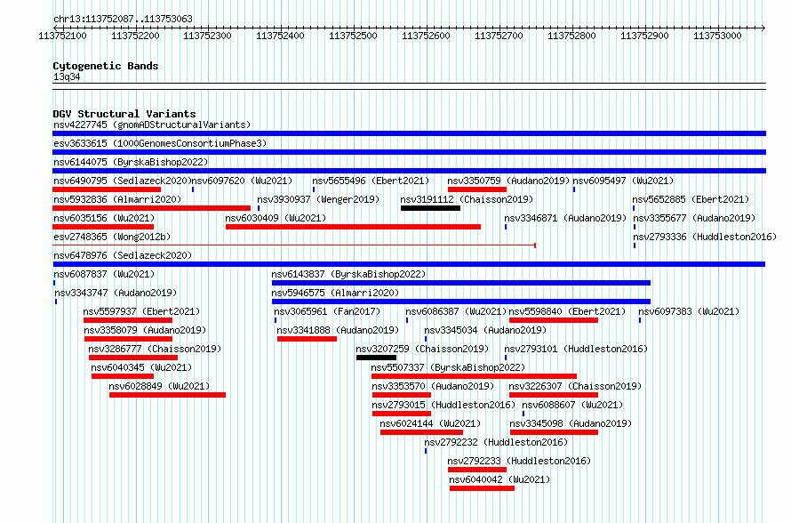Select the black bar for nsv3191112 (Chaisson2019)
Image resolution: width=791 pixels, height=523 pixels.
click(430, 208)
